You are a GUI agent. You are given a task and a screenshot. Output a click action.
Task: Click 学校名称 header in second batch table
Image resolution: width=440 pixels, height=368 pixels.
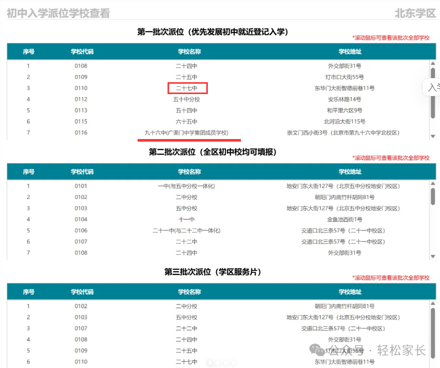coord(189,172)
